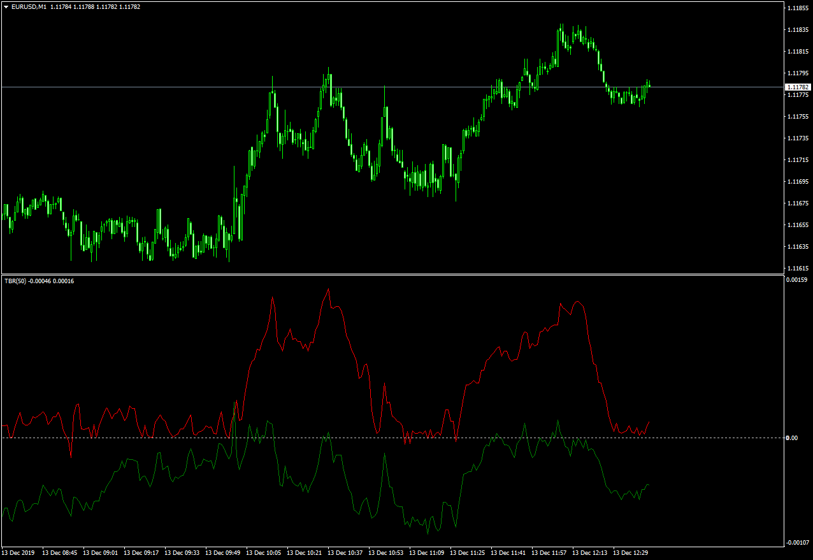813x560 pixels.
Task: Click the -0.00107 indicator scale value
Action: tap(798, 542)
